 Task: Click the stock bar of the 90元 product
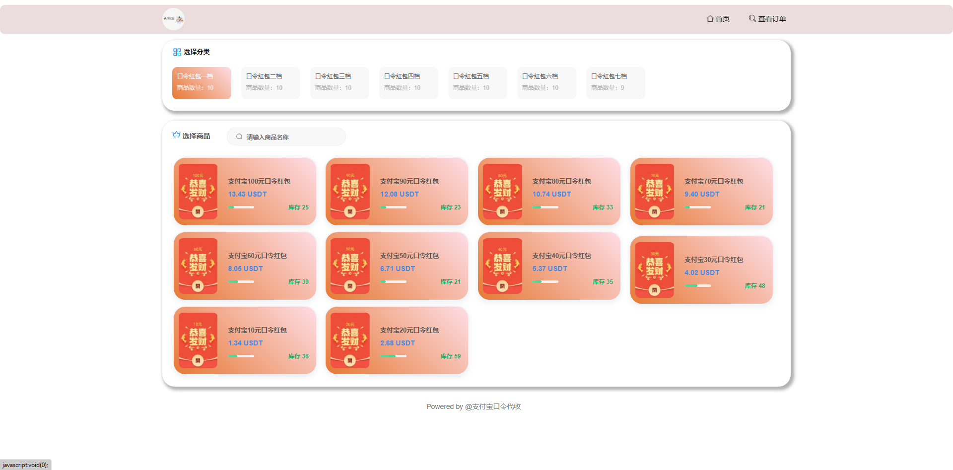pos(393,207)
